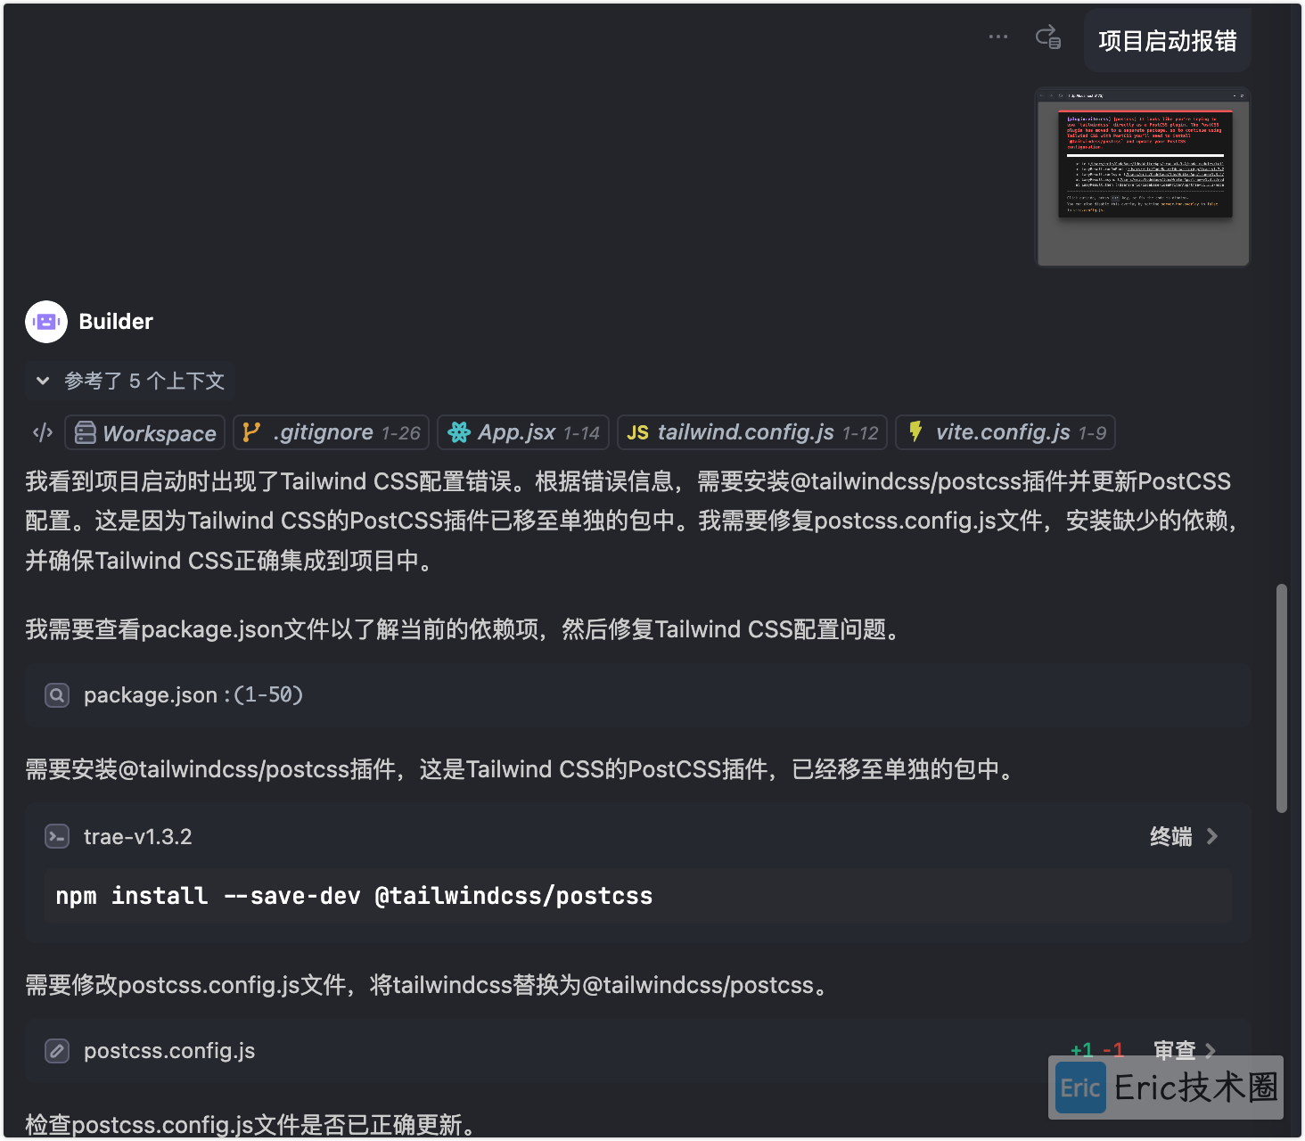Click the git branch icon on .gitignore
The width and height of the screenshot is (1305, 1141).
[x=252, y=432]
